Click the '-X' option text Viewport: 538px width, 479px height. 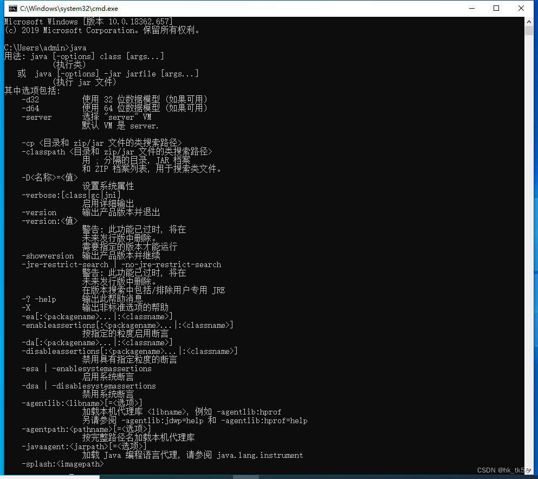pos(26,308)
